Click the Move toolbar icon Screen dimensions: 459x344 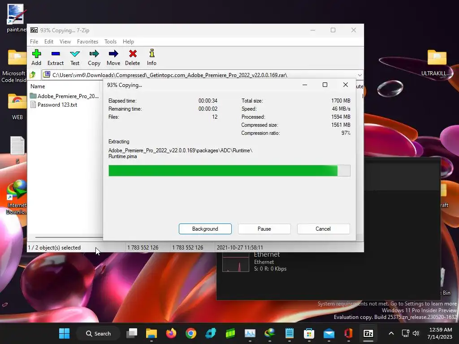tap(113, 57)
